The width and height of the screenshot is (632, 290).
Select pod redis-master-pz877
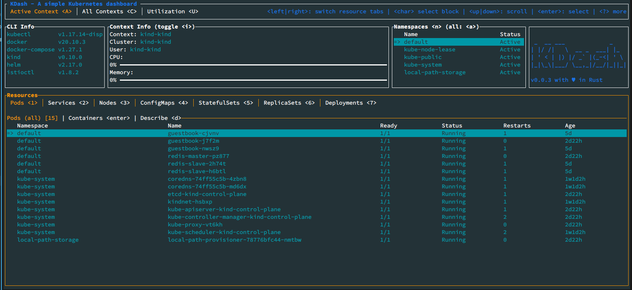(x=317, y=156)
